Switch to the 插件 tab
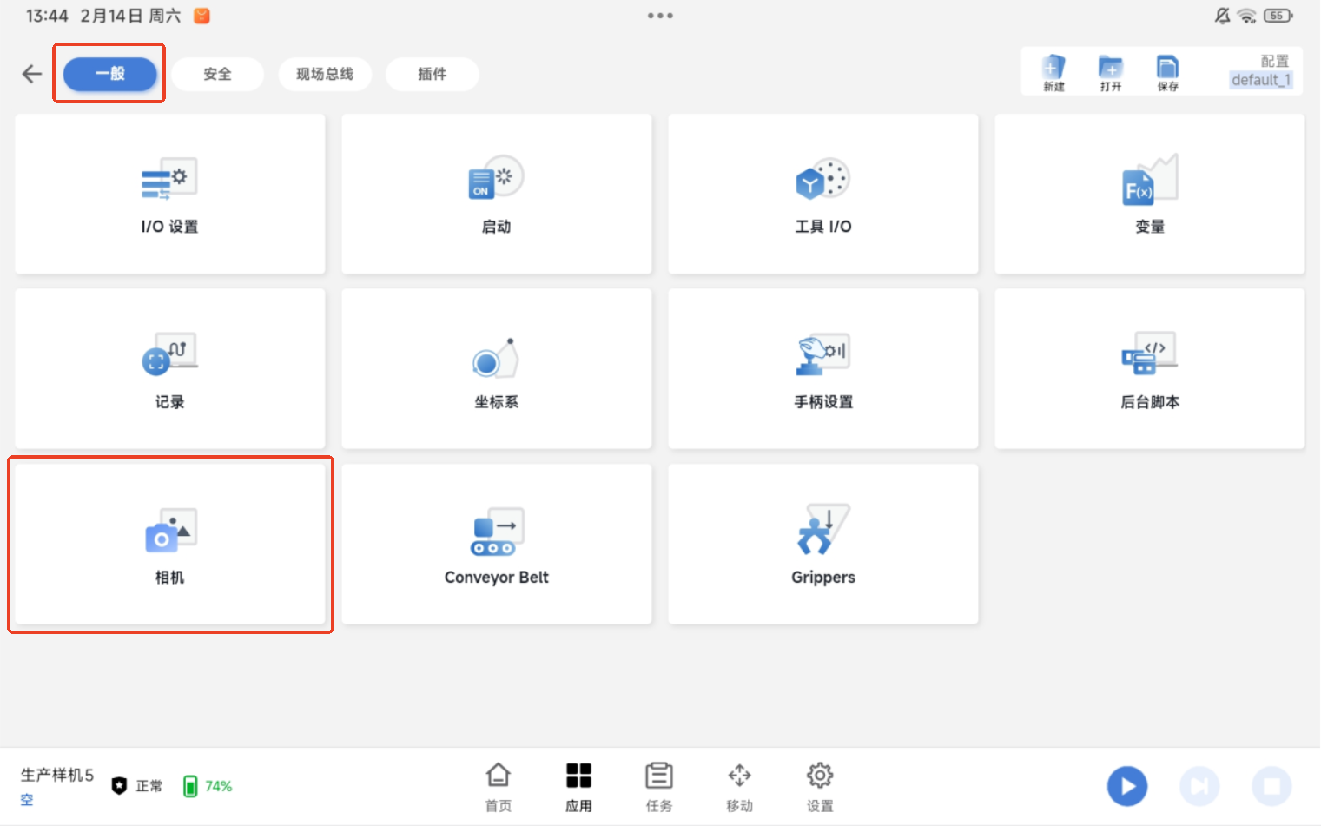Viewport: 1321px width, 826px height. [x=433, y=74]
